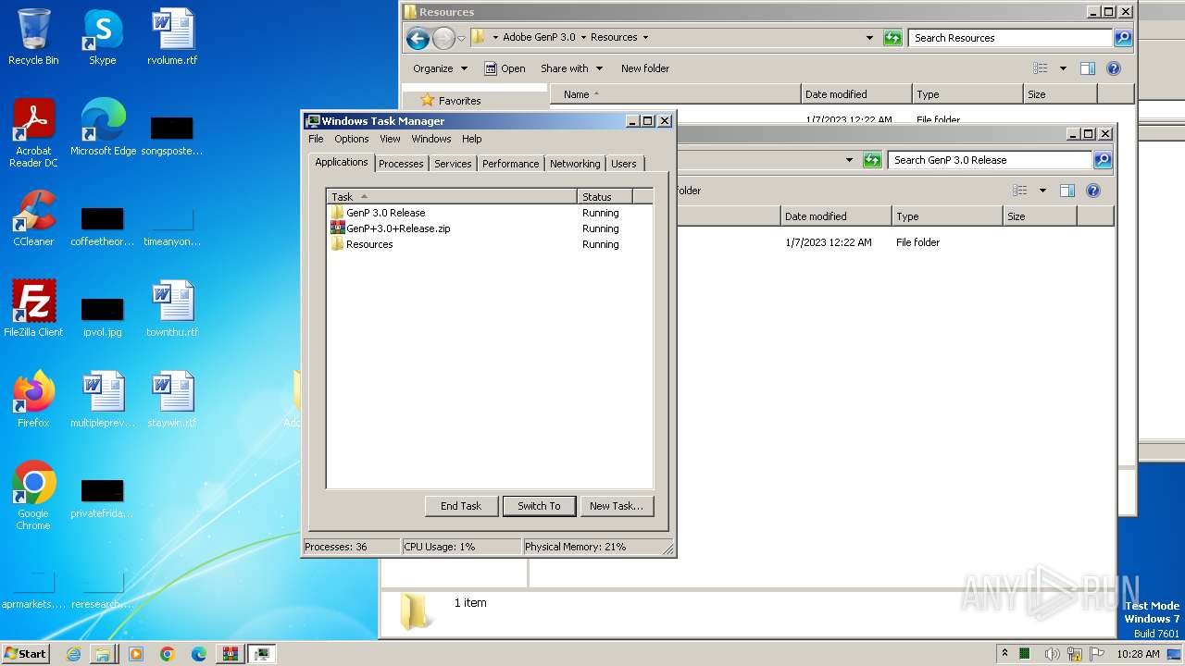Click the Switch To button
Image resolution: width=1185 pixels, height=666 pixels.
pyautogui.click(x=539, y=506)
